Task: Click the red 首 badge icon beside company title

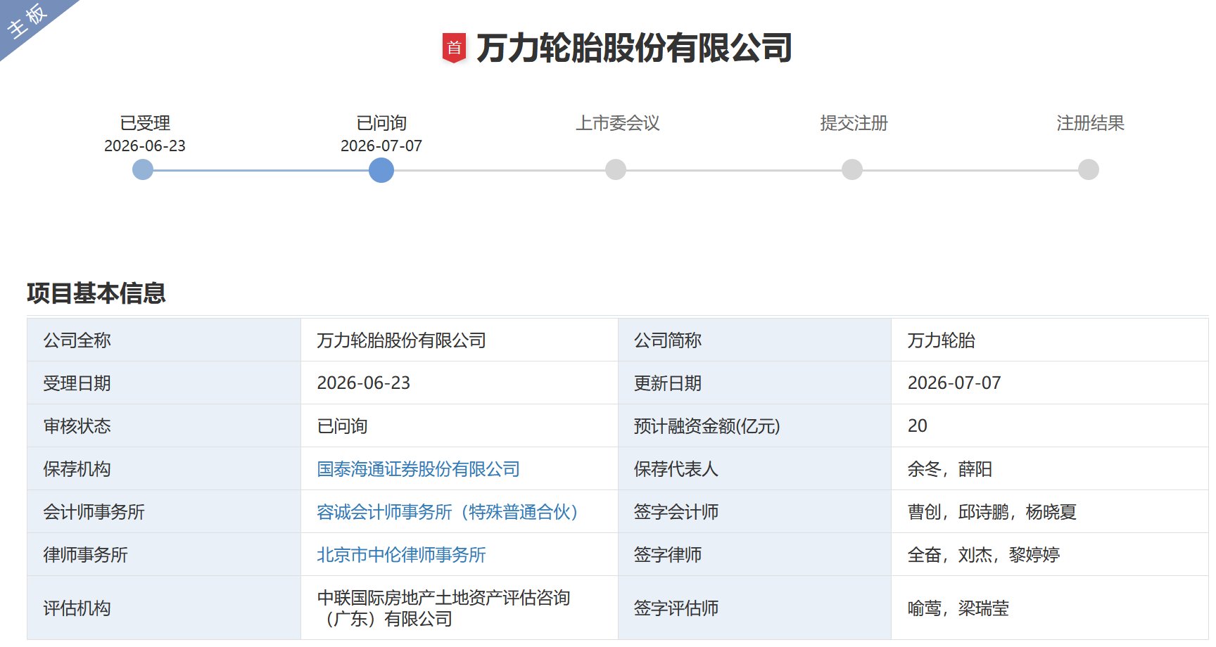Action: 454,48
